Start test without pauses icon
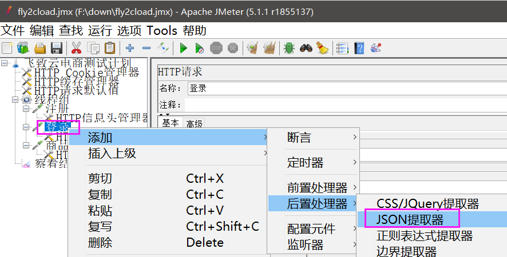The image size is (507, 257). [x=200, y=49]
